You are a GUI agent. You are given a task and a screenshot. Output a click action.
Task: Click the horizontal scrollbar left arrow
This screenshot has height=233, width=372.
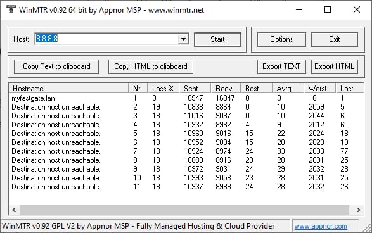[14, 210]
